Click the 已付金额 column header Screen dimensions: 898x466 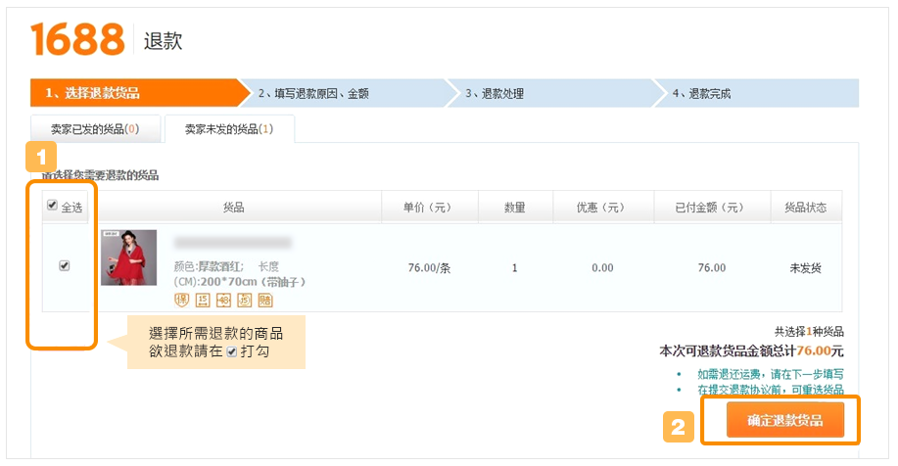click(710, 208)
